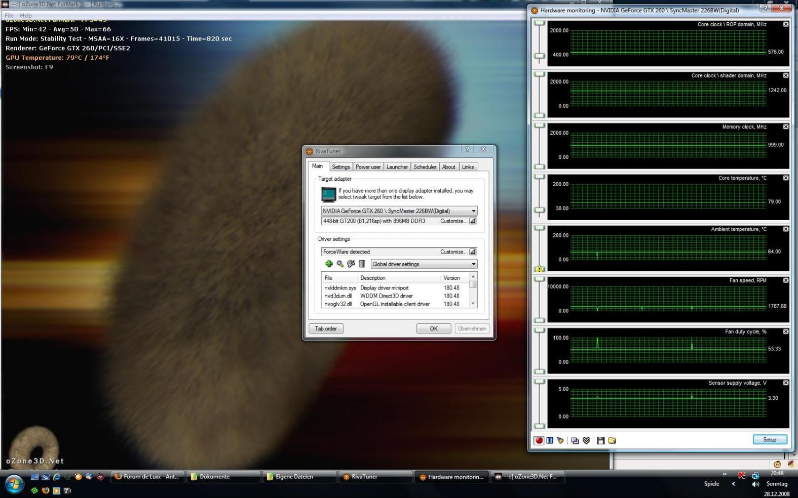Viewport: 798px width, 498px height.
Task: Open the yellow folder icon in monitoring toolbar
Action: point(612,440)
